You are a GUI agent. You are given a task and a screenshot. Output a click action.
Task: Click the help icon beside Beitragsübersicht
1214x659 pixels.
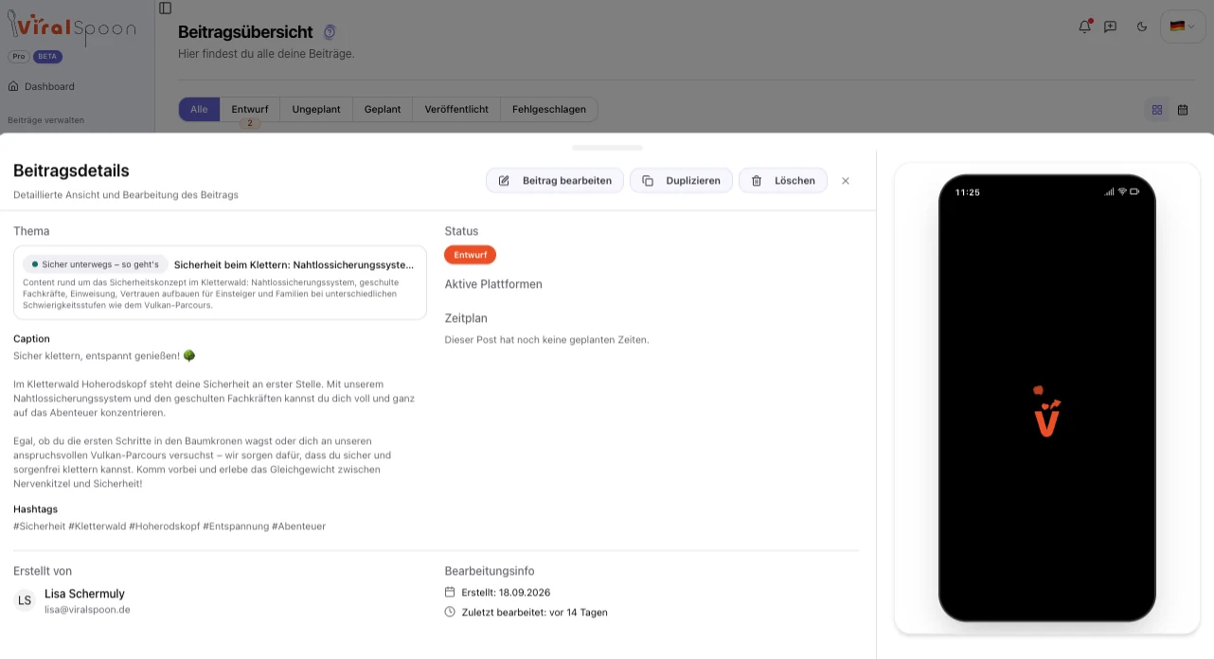click(x=330, y=32)
